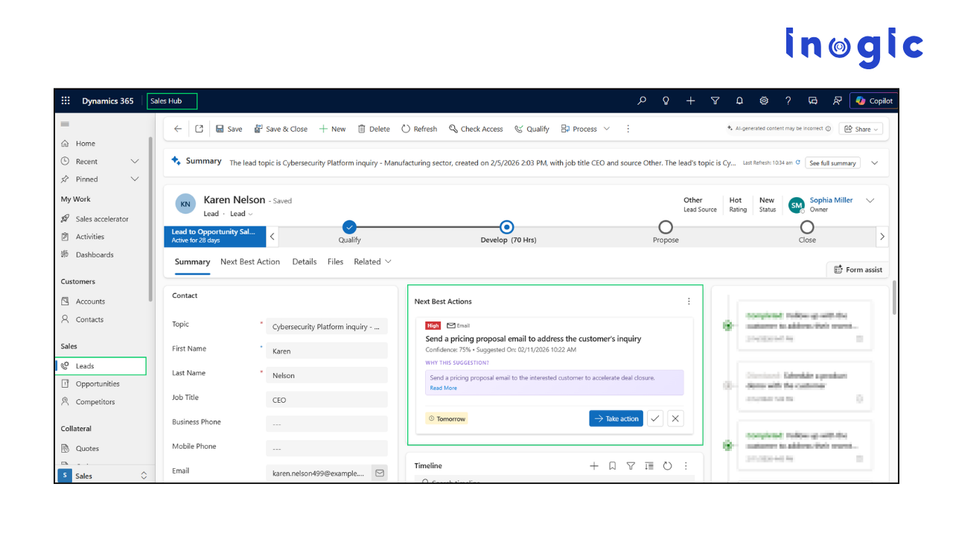Refresh the timeline
The image size is (953, 536).
point(667,466)
